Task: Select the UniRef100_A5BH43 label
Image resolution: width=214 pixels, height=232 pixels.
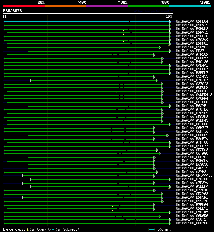Action: [x=192, y=120]
